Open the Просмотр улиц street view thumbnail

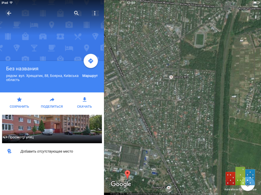pos(52,129)
